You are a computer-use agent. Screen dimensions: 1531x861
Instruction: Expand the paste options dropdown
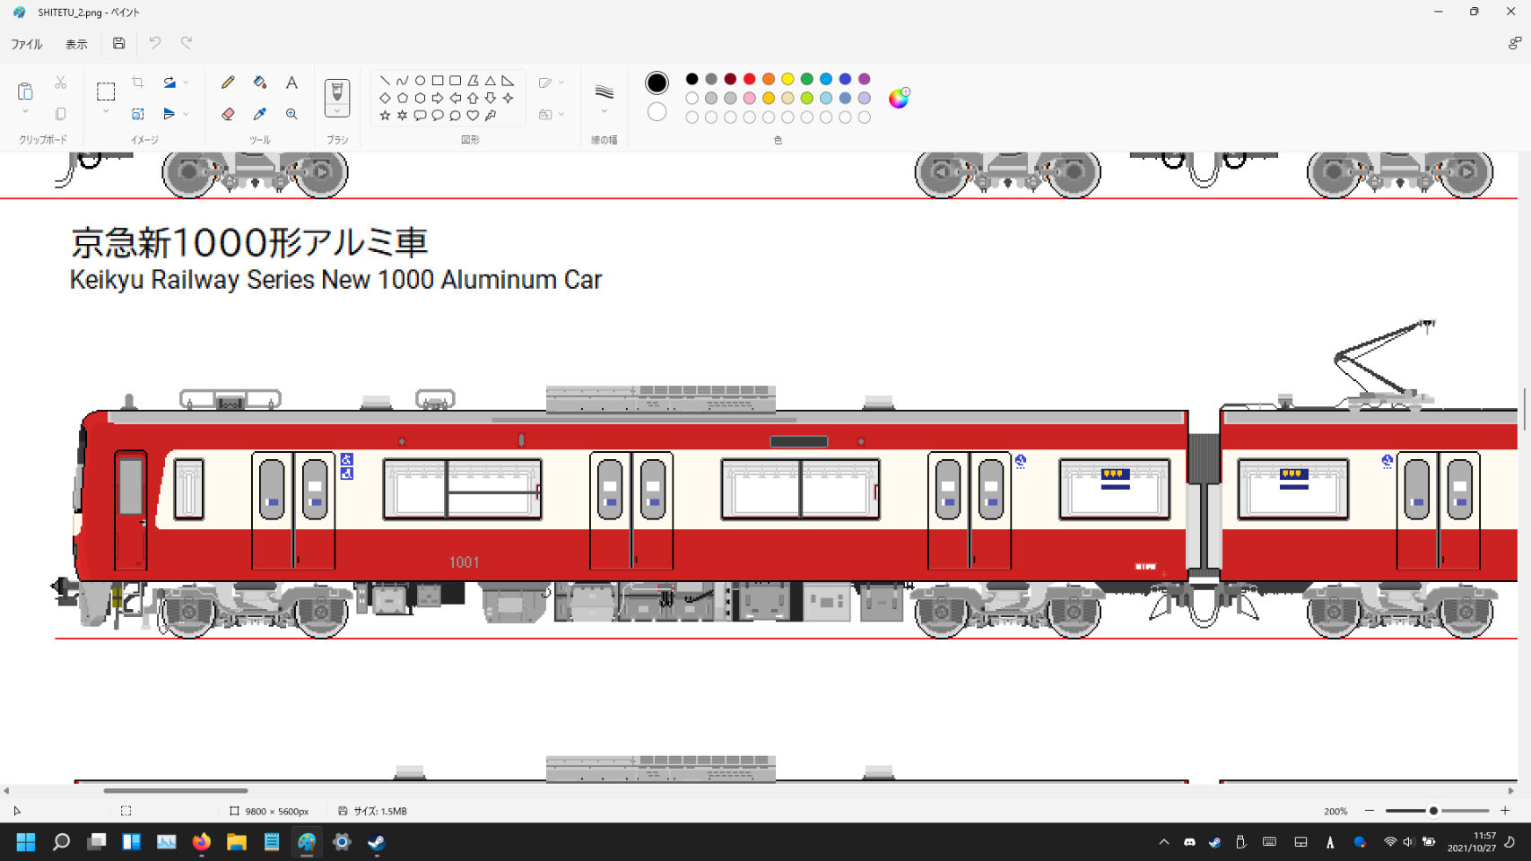tap(25, 112)
